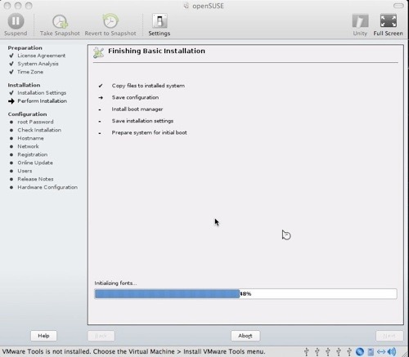Click the VMware Tools not installed message
The width and height of the screenshot is (409, 357).
[133, 351]
